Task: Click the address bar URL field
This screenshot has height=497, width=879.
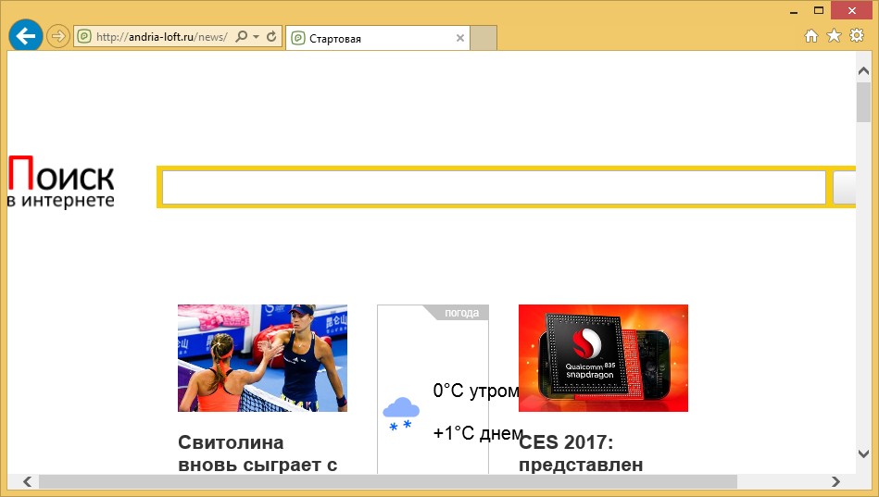Action: (x=157, y=37)
